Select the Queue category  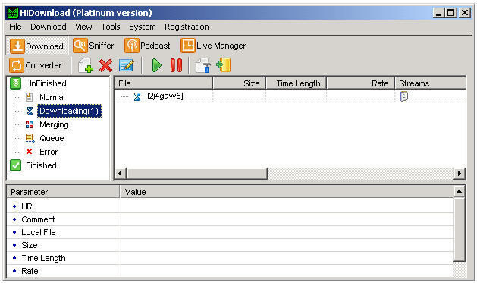coord(52,138)
